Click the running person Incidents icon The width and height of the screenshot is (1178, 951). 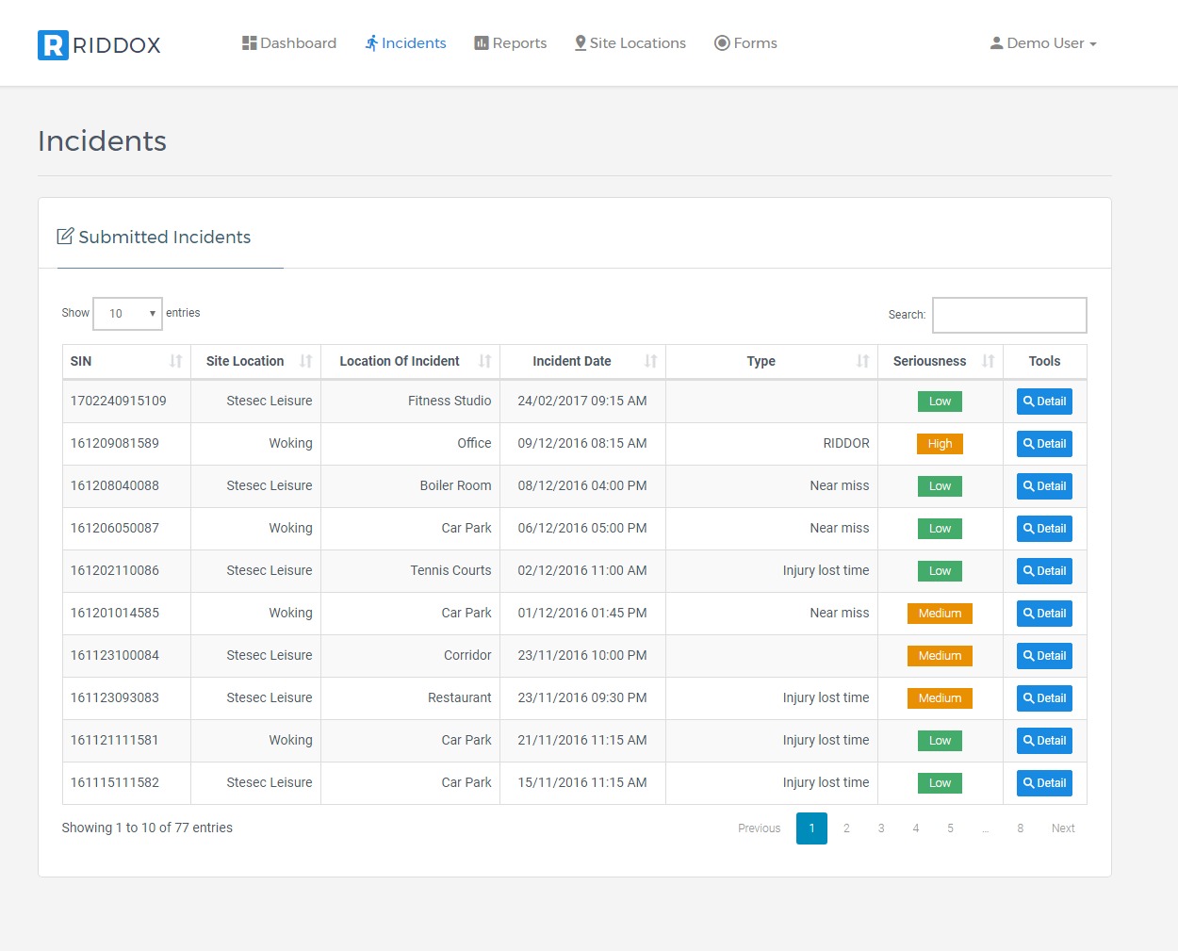(x=372, y=43)
